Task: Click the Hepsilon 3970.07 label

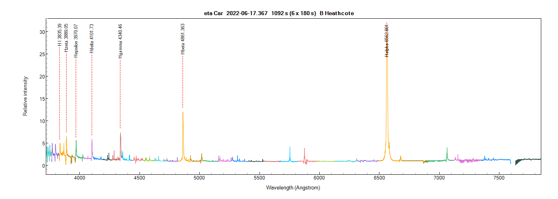Action: point(76,41)
